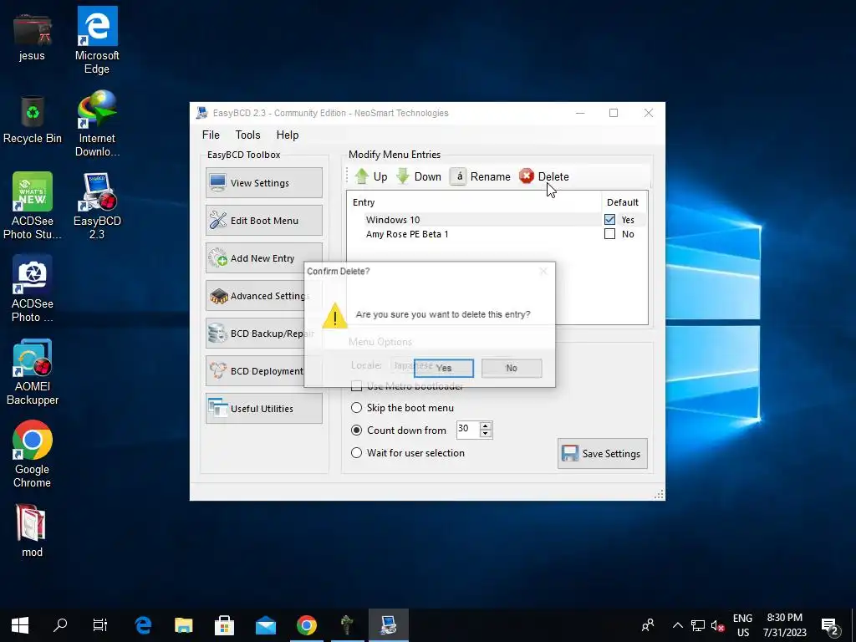Open Microsoft Edge desktop shortcut

(97, 39)
